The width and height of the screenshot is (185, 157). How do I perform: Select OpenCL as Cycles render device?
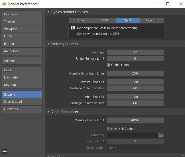tap(152, 20)
